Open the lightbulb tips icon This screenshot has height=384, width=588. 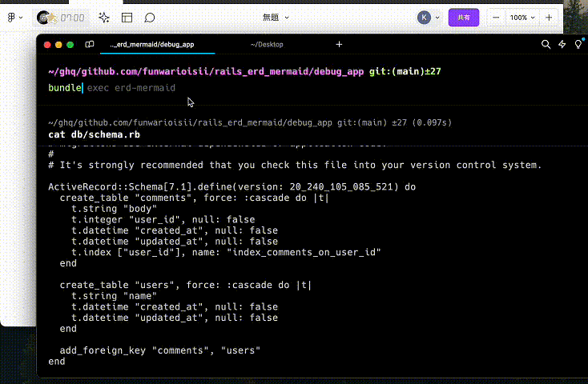point(578,44)
